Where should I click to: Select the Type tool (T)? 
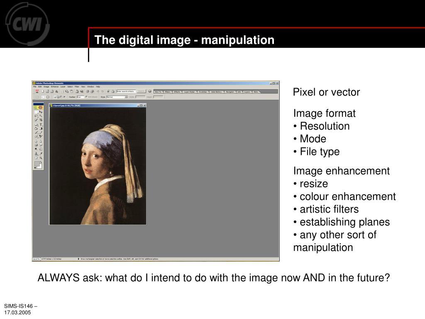pos(41,125)
